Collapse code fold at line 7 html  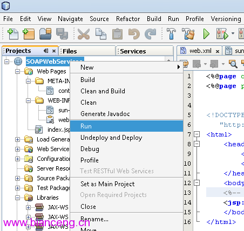(x=197, y=134)
